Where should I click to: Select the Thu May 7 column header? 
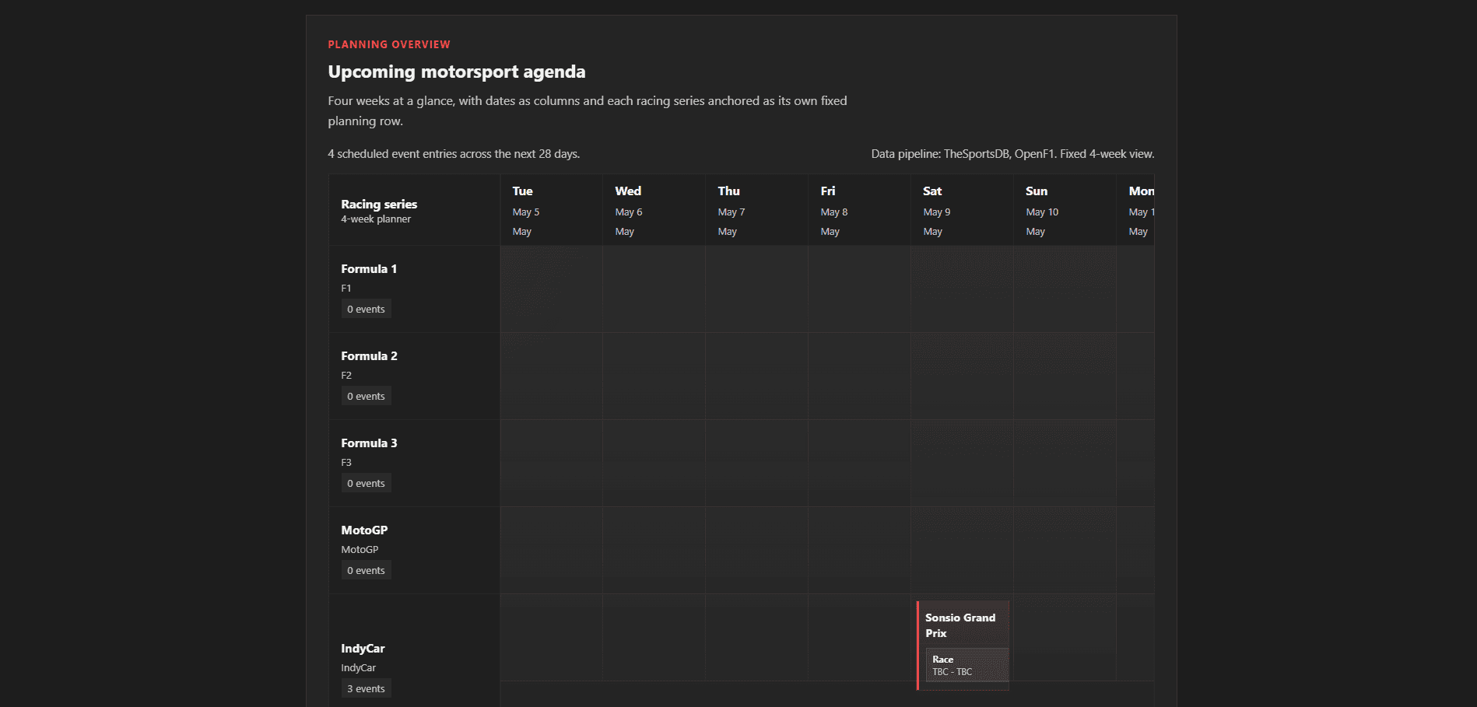point(756,210)
